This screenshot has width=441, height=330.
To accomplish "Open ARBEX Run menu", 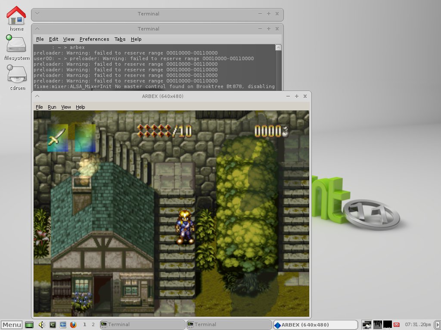I will 52,107.
